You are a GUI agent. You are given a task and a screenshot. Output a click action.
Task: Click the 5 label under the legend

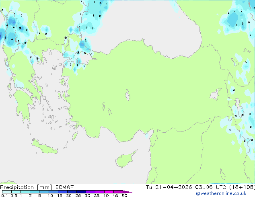pos(39,196)
